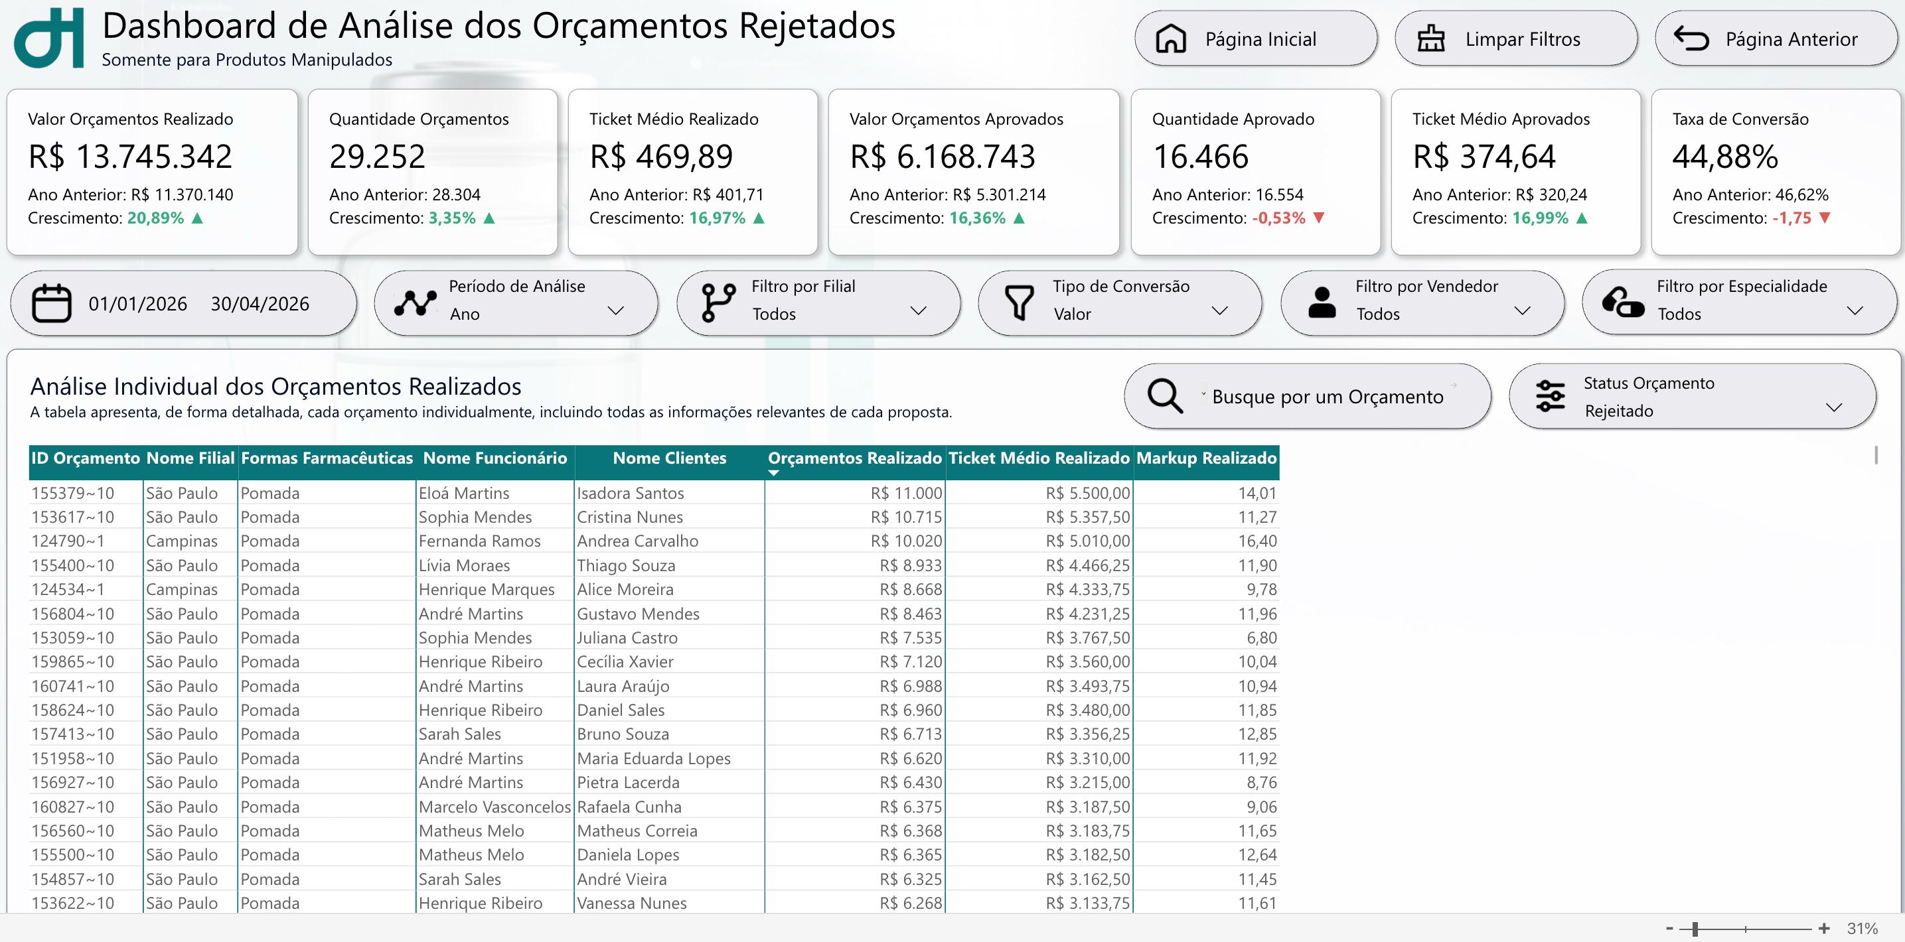Open the Período de Análise dropdown
Screen dimensions: 1905x942
(x=615, y=311)
